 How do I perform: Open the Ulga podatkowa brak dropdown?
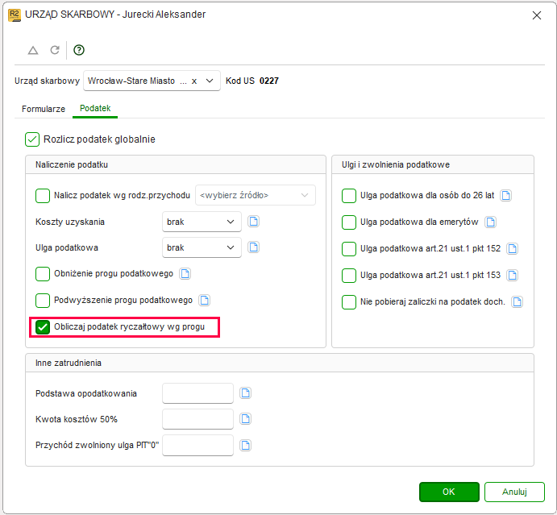point(202,247)
